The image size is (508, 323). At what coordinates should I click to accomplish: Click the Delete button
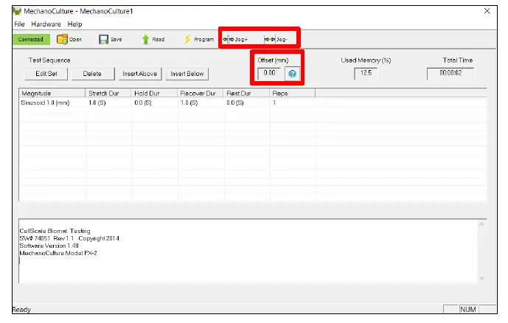click(x=92, y=74)
